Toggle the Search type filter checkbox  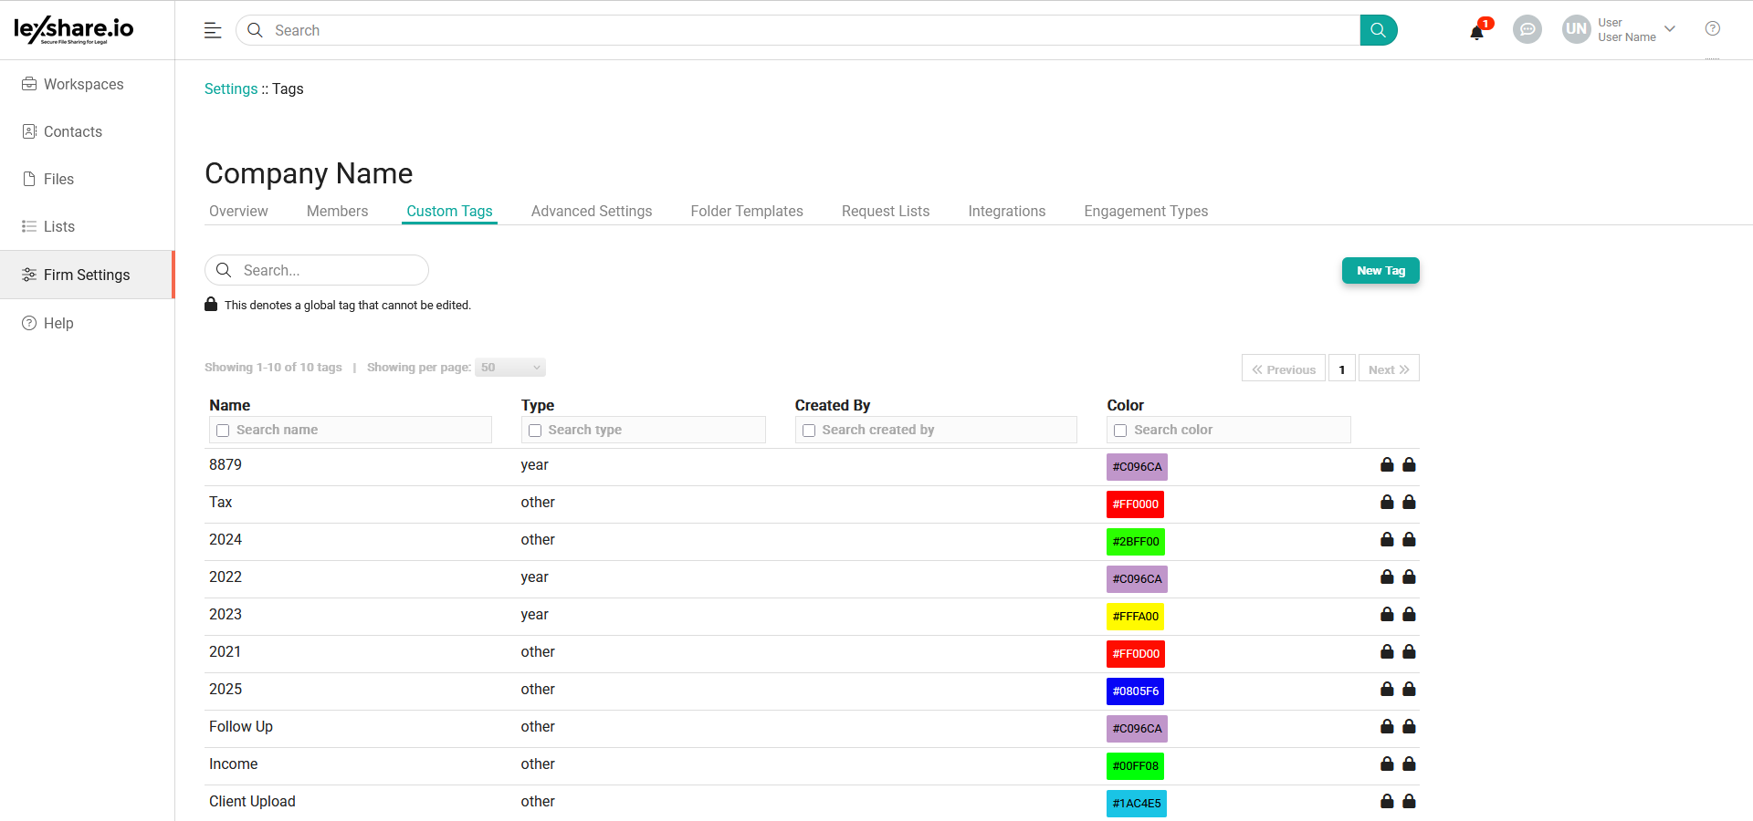pos(535,431)
